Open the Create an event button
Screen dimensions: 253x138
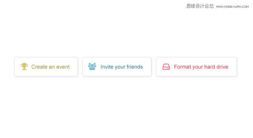pyautogui.click(x=46, y=67)
